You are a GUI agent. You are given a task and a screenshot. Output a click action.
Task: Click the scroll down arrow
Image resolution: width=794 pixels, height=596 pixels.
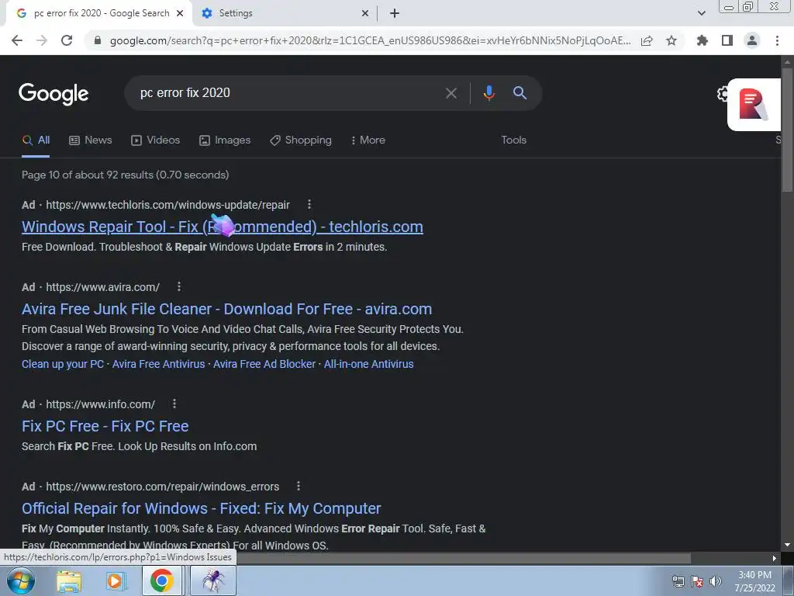pyautogui.click(x=787, y=545)
